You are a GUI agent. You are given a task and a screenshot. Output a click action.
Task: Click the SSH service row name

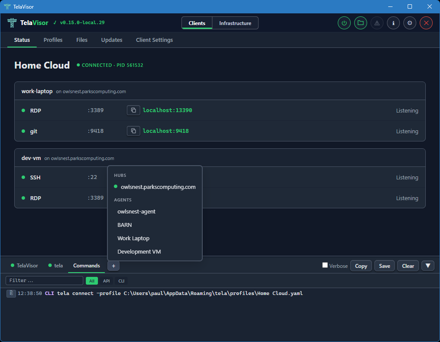[x=35, y=177]
